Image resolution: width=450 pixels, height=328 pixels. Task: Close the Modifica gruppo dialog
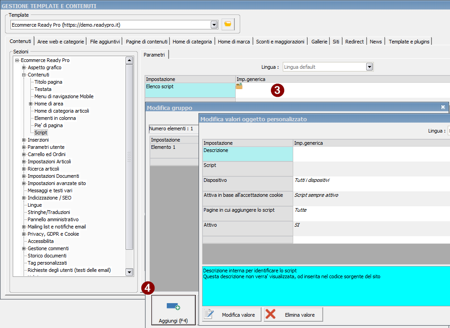click(443, 107)
